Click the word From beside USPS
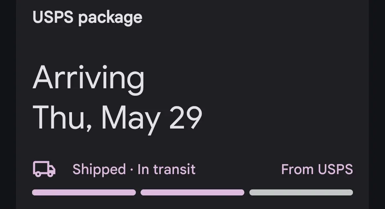 point(298,169)
